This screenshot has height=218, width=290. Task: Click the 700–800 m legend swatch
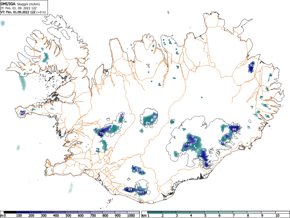(x=96, y=212)
